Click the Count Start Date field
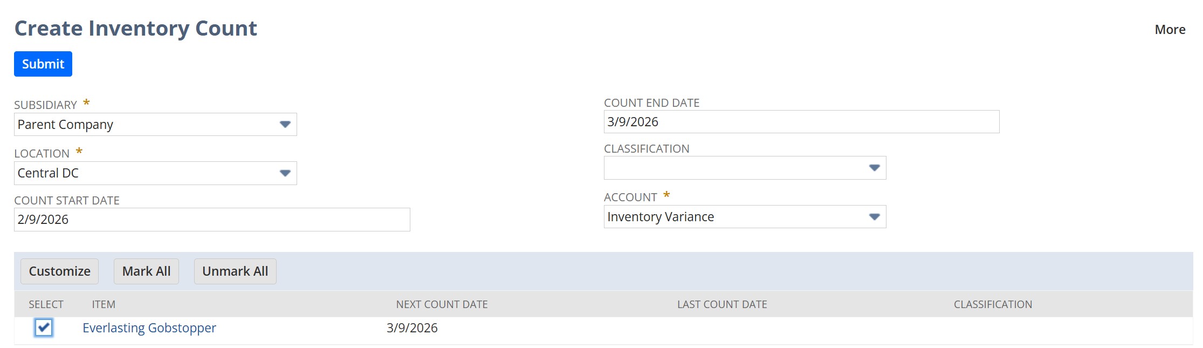Screen dimensions: 1203x348 (x=212, y=220)
